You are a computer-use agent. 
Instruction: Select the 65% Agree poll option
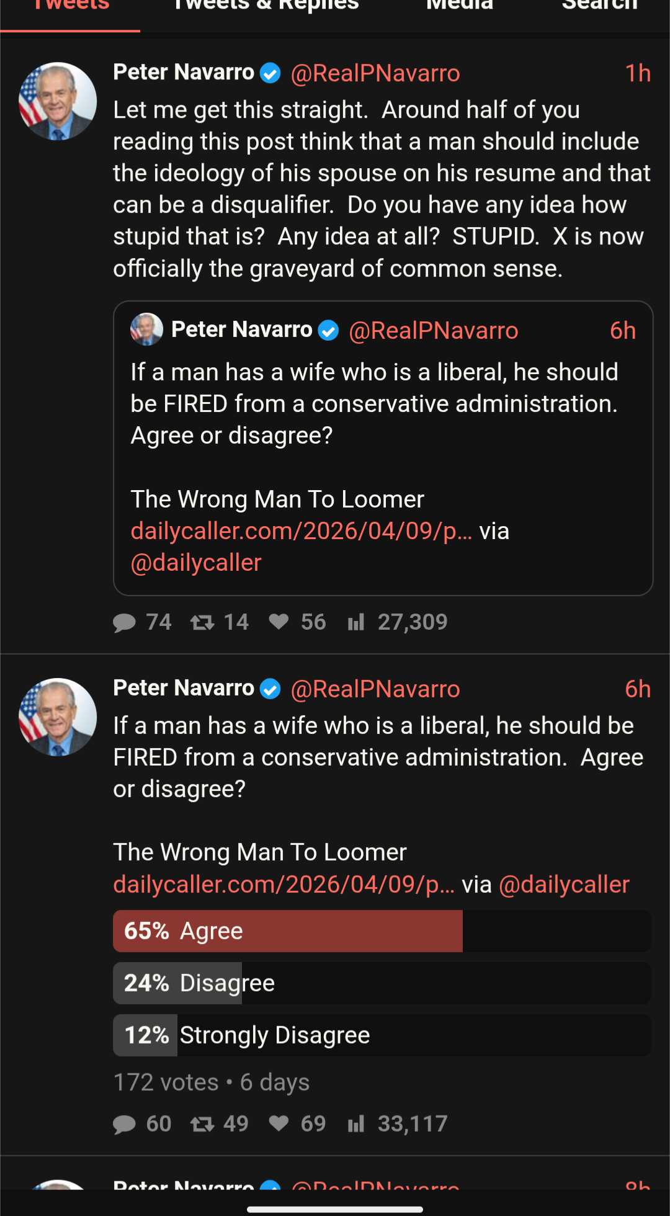(x=382, y=931)
